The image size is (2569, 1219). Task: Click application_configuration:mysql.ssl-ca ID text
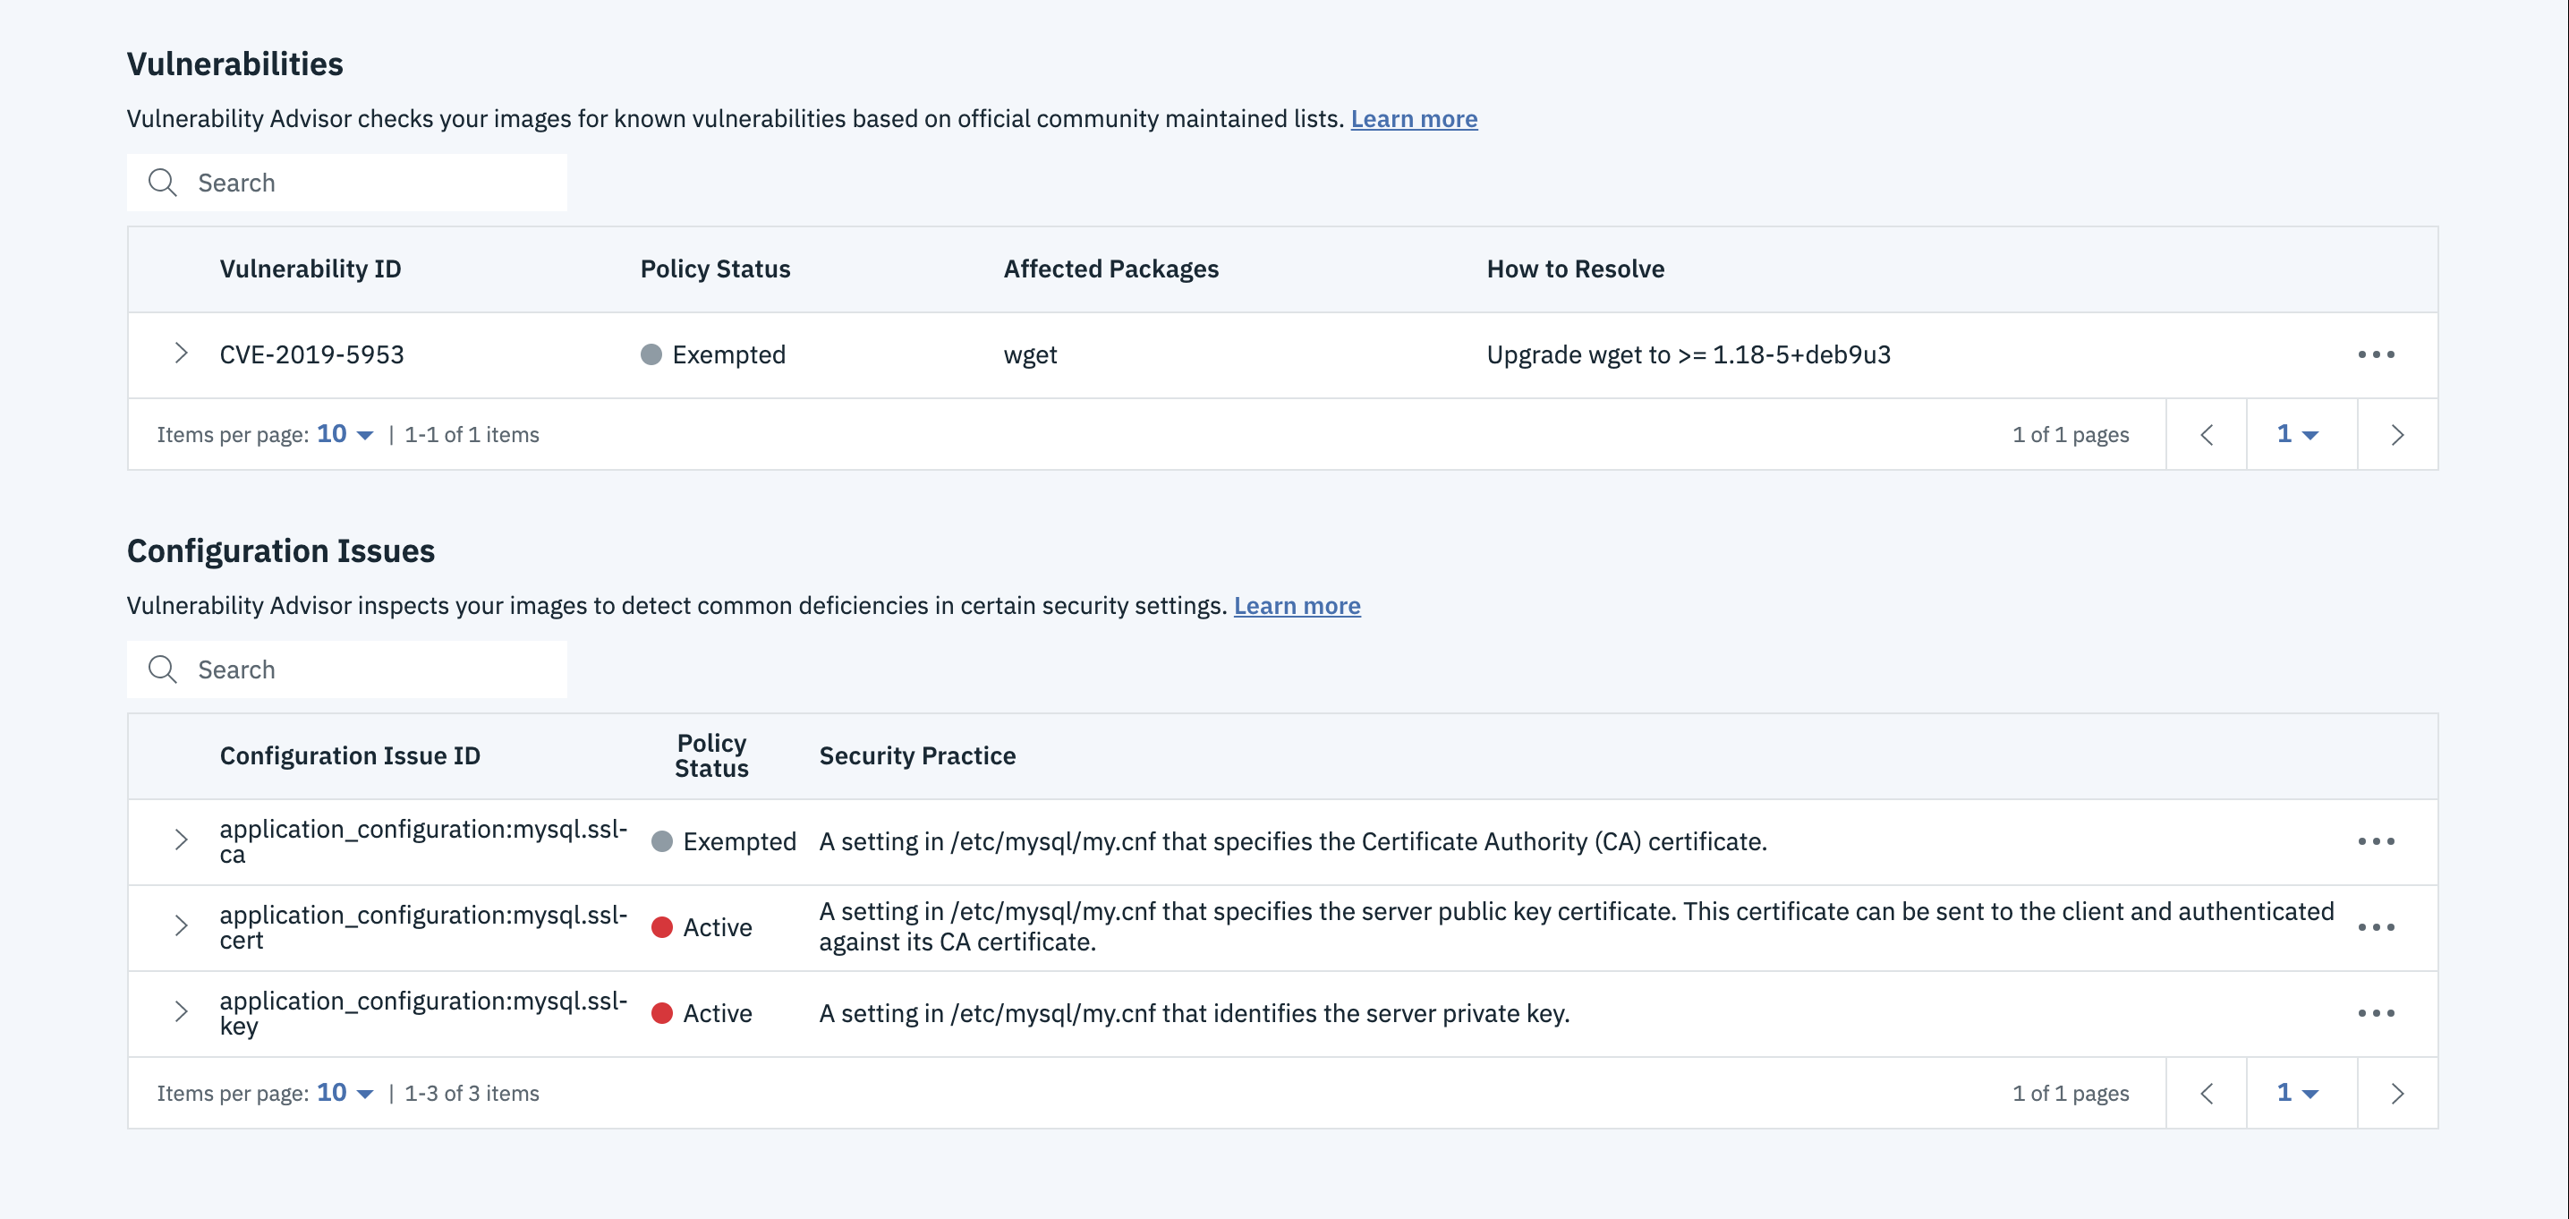click(424, 841)
